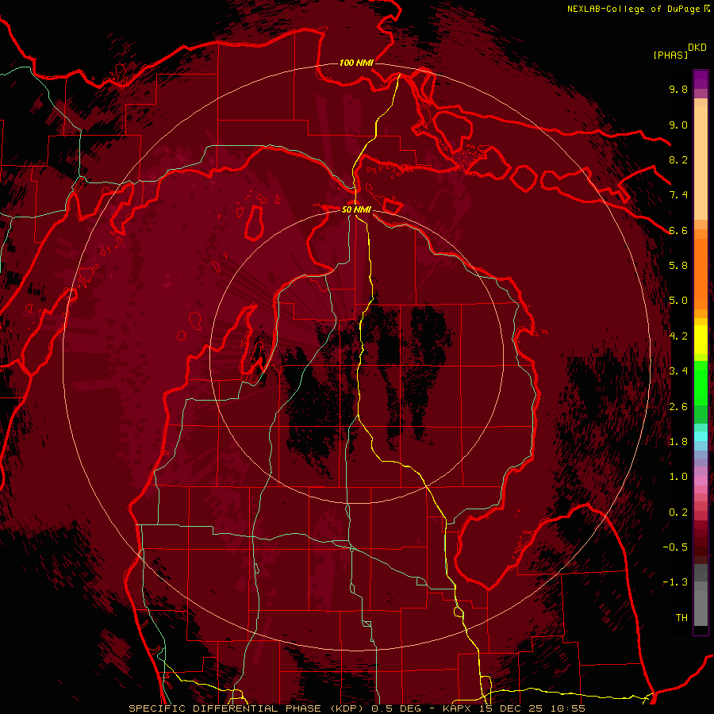Screen dimensions: 714x714
Task: Click the 6.6 legend value
Action: (x=678, y=230)
